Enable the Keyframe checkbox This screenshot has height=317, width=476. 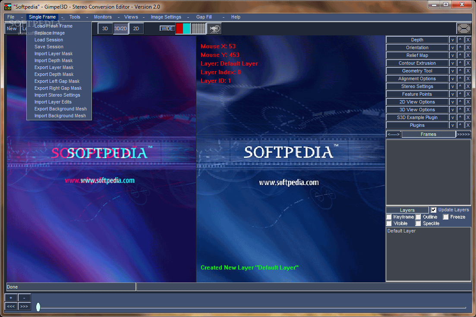click(389, 217)
